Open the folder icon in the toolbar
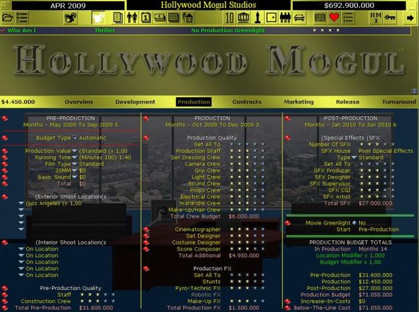This screenshot has width=419, height=312. 7,18
